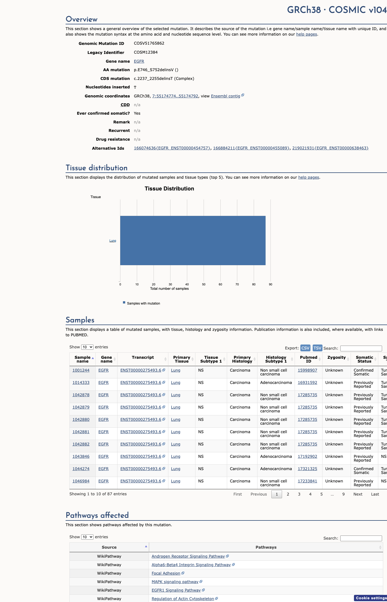Sort samples by Zygosity column
The image size is (387, 602).
tap(336, 359)
